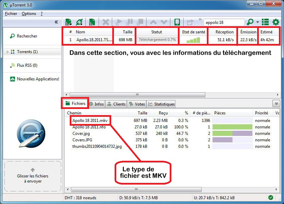Switch to the Infos tab
This screenshot has width=284, height=204.
click(97, 104)
